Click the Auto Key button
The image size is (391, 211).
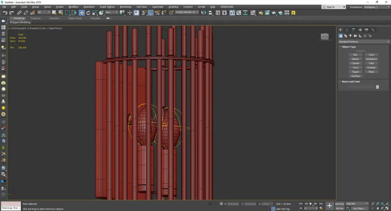click(340, 204)
